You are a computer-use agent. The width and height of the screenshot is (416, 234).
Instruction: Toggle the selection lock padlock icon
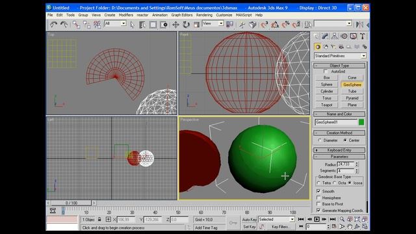point(99,220)
